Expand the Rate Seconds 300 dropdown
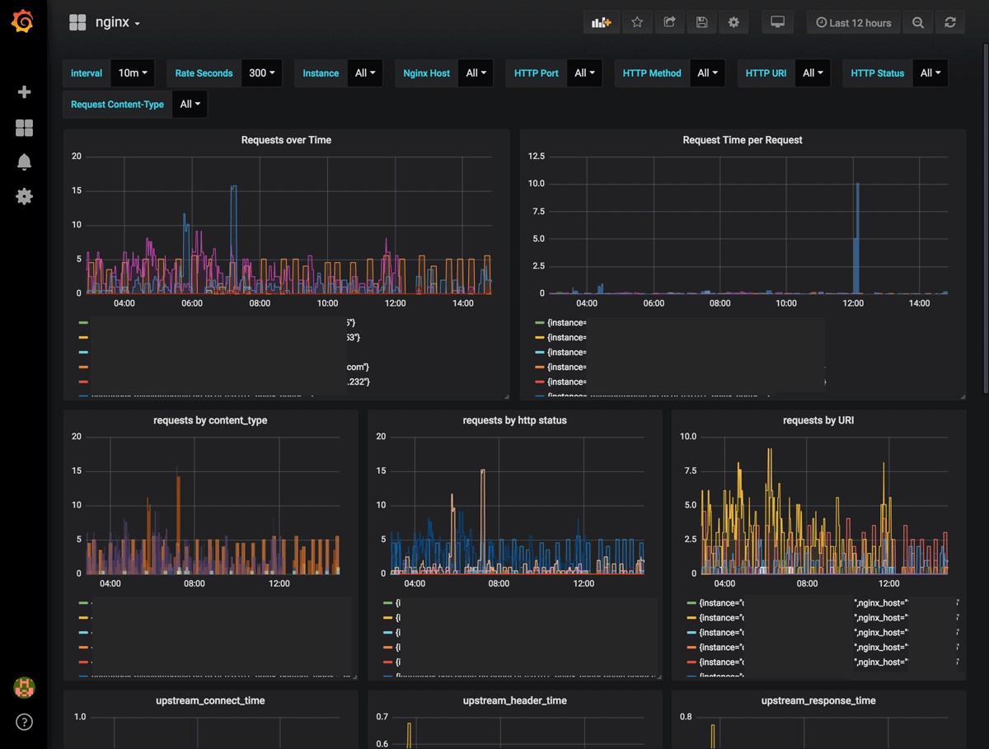The image size is (989, 749). pyautogui.click(x=262, y=73)
